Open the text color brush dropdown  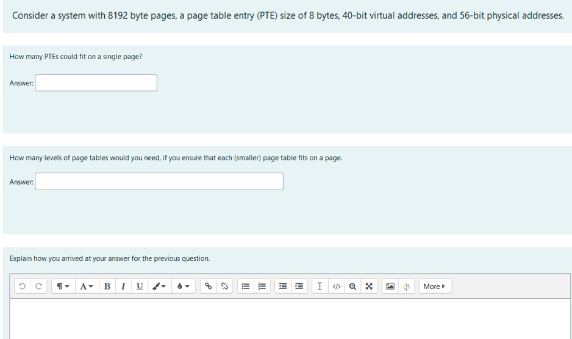point(159,286)
